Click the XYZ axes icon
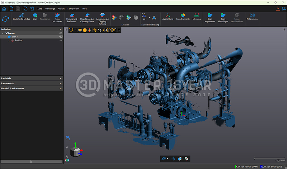This screenshot has width=287, height=169. pos(67,160)
